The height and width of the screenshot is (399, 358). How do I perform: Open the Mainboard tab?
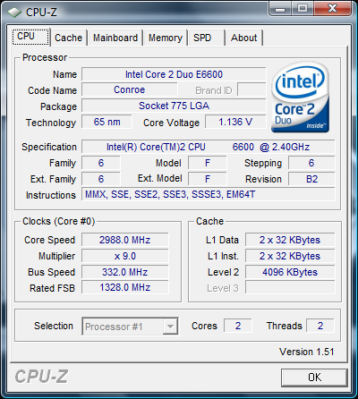coord(115,38)
